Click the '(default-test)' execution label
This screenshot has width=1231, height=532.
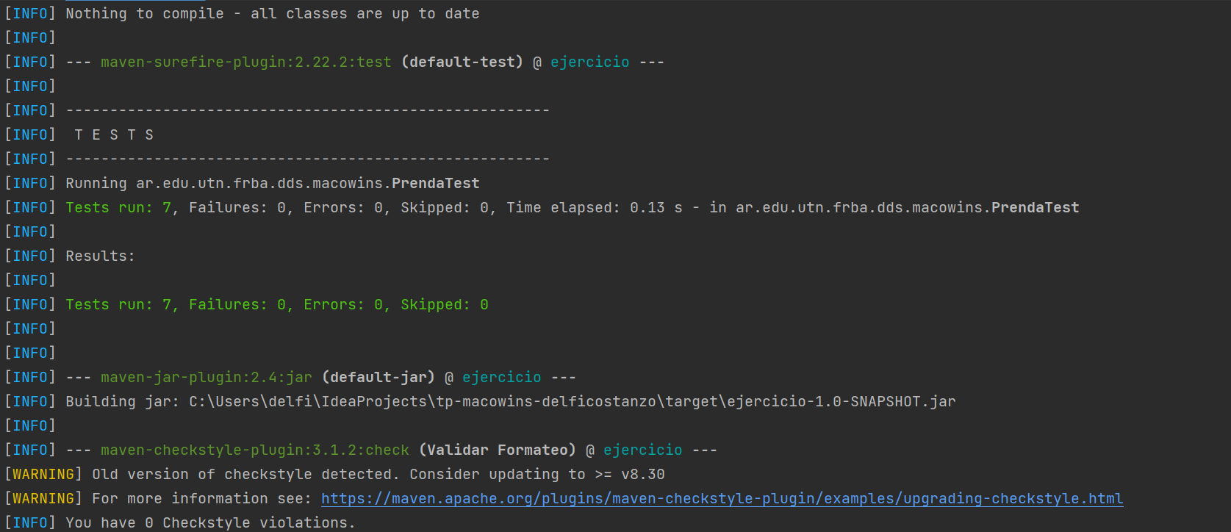[462, 62]
